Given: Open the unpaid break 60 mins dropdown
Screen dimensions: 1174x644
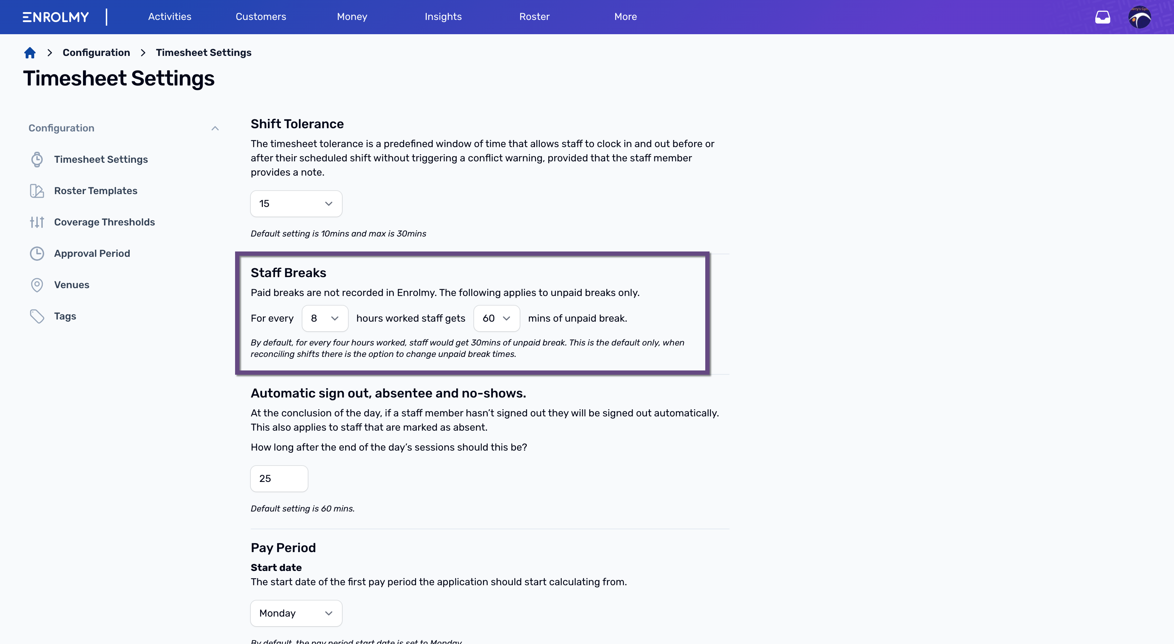Looking at the screenshot, I should click(497, 318).
